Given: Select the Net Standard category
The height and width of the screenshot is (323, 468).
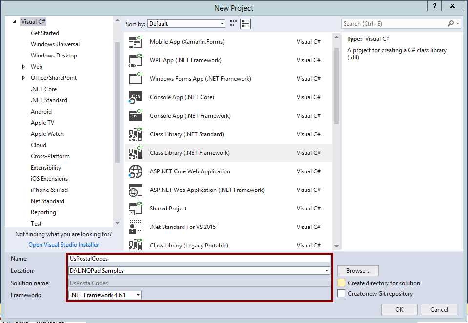Looking at the screenshot, I should (47, 201).
